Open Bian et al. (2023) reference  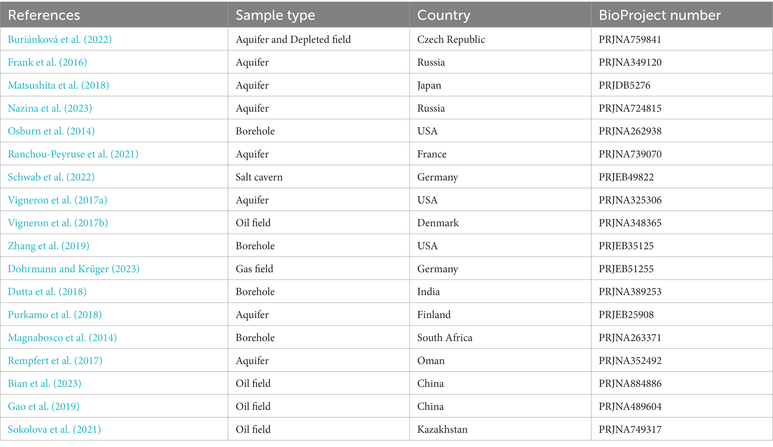(x=45, y=383)
